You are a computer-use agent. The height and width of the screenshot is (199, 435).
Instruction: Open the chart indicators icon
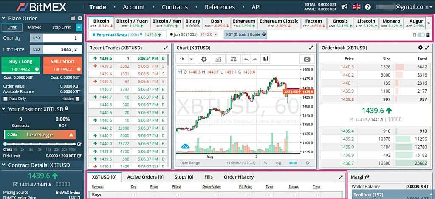click(x=219, y=59)
